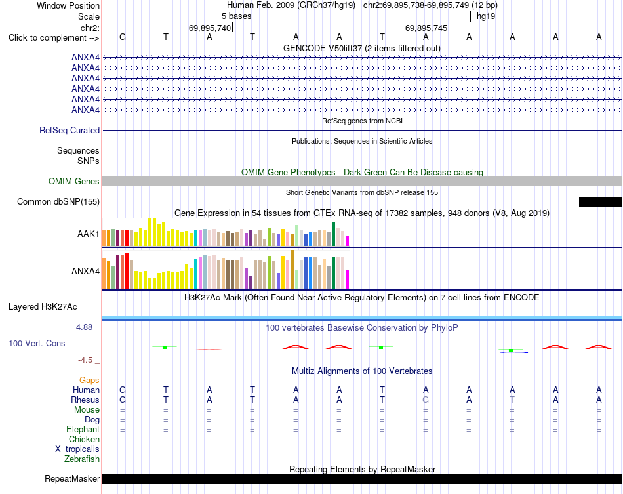This screenshot has width=623, height=494.
Task: Click the '4.88' PhyloP upper scale value
Action: click(x=84, y=327)
